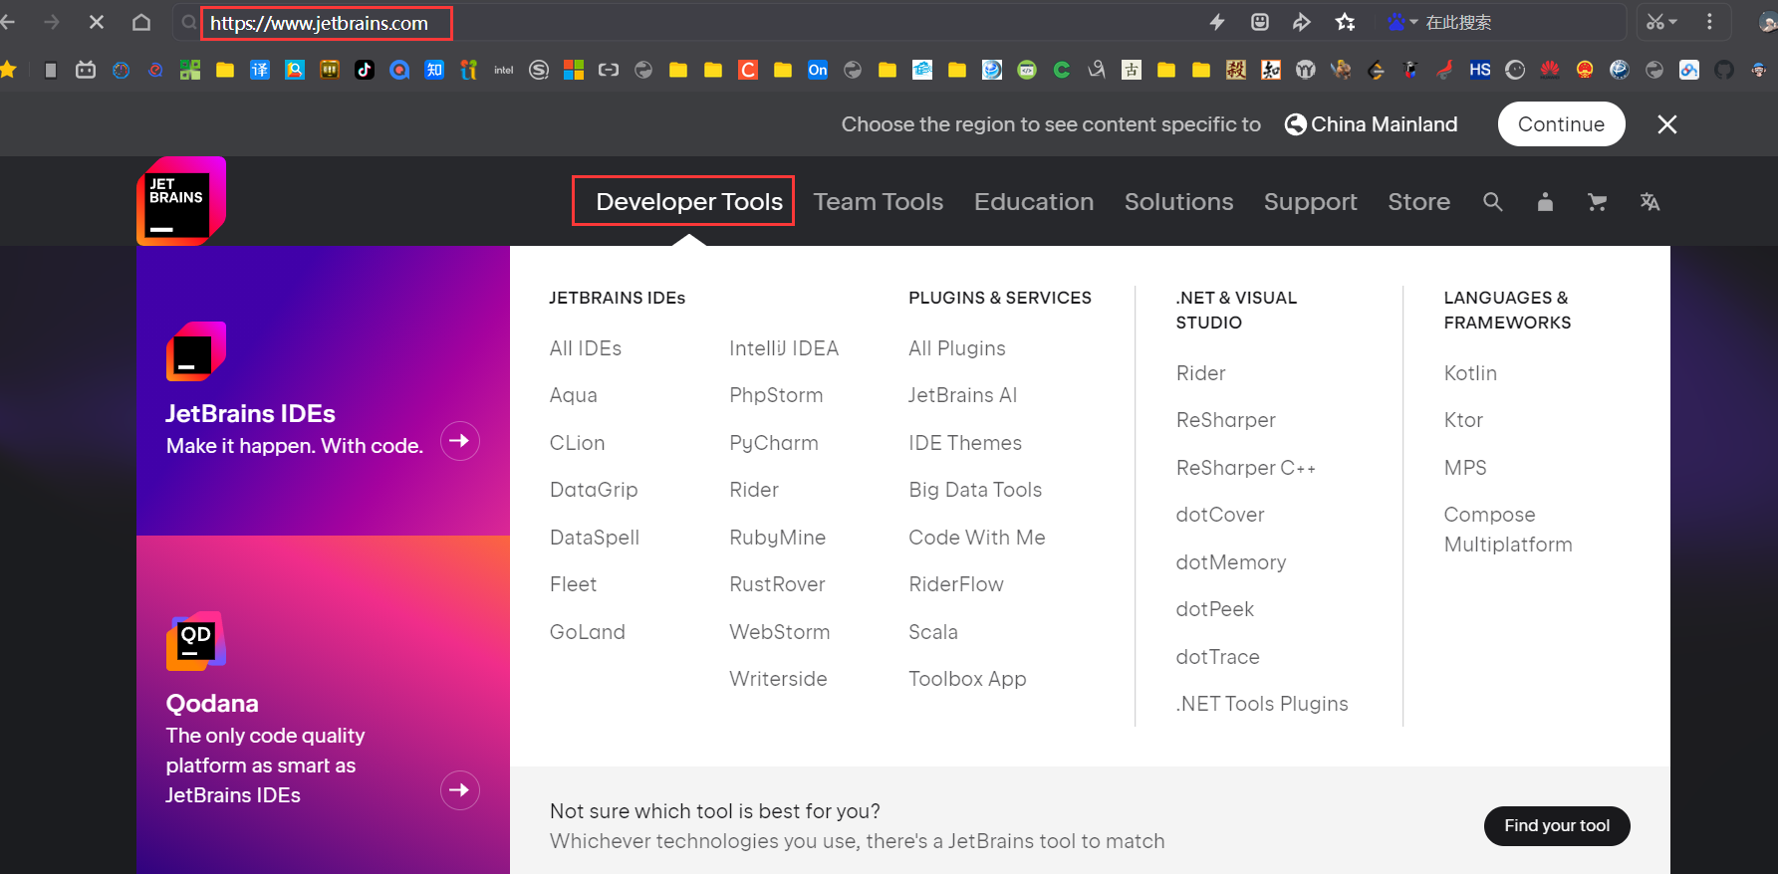Image resolution: width=1778 pixels, height=874 pixels.
Task: Click the JetBrains IDEs promo arrow
Action: pos(459,440)
